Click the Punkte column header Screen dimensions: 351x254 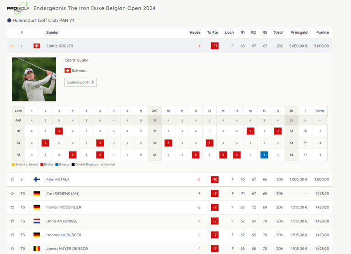pyautogui.click(x=323, y=32)
